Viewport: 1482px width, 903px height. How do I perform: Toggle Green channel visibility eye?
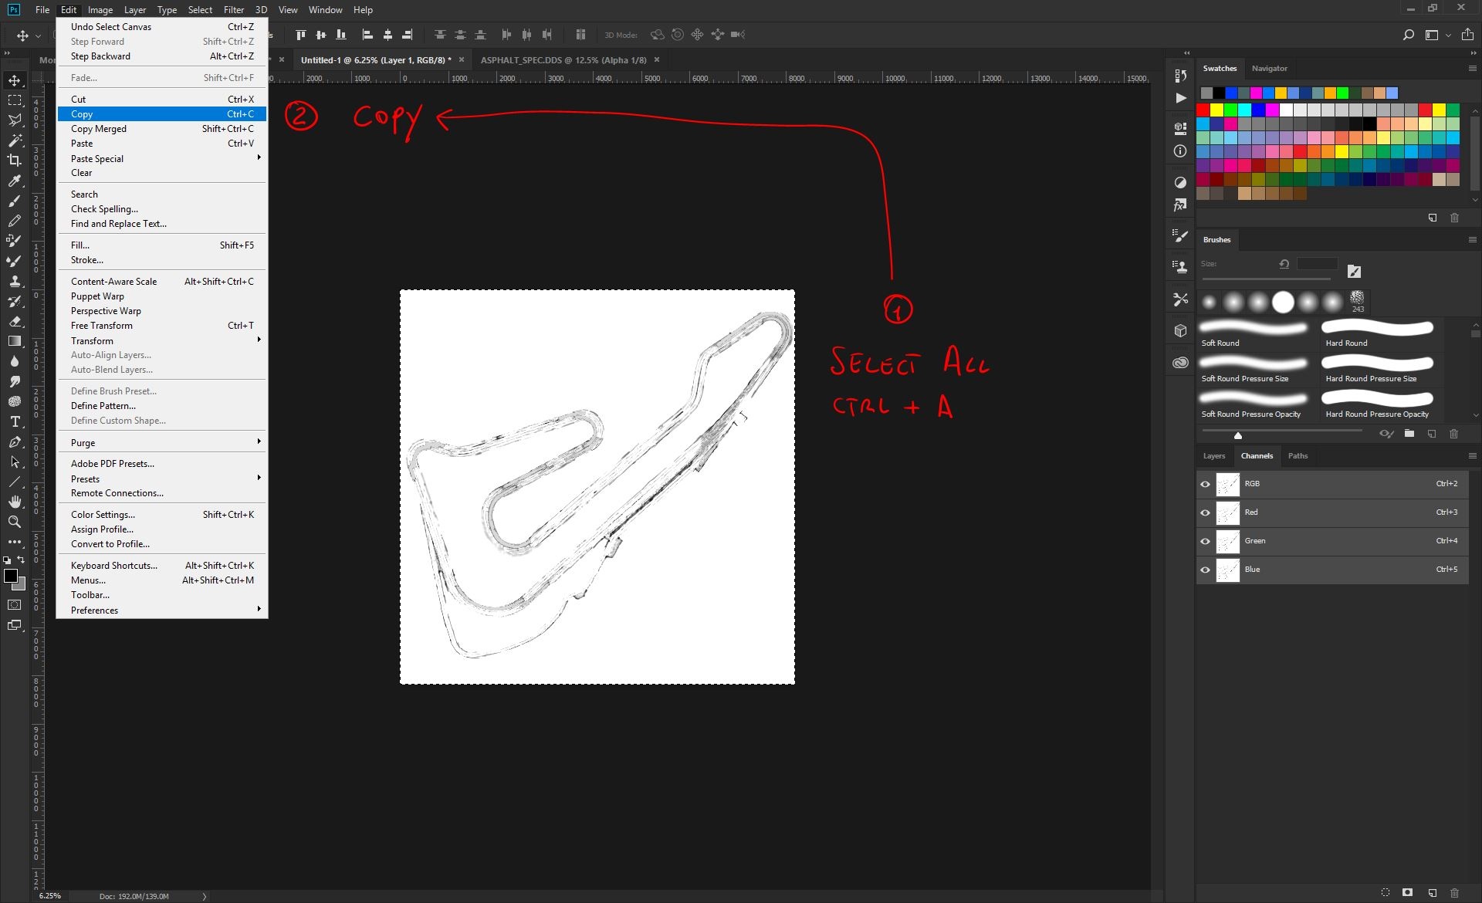(x=1205, y=541)
